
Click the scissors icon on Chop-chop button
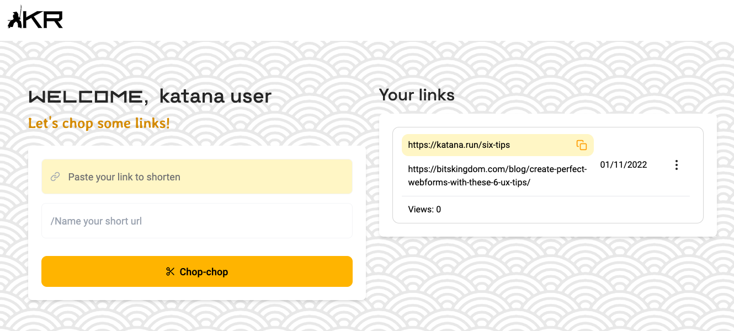171,271
